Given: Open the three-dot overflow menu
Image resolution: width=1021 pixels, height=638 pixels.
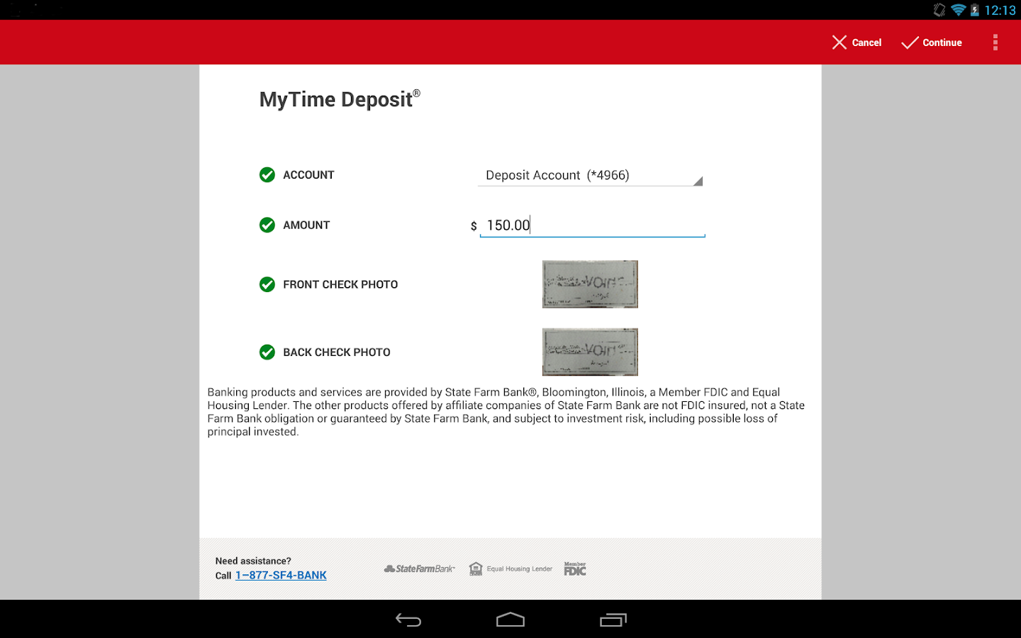Looking at the screenshot, I should tap(995, 43).
